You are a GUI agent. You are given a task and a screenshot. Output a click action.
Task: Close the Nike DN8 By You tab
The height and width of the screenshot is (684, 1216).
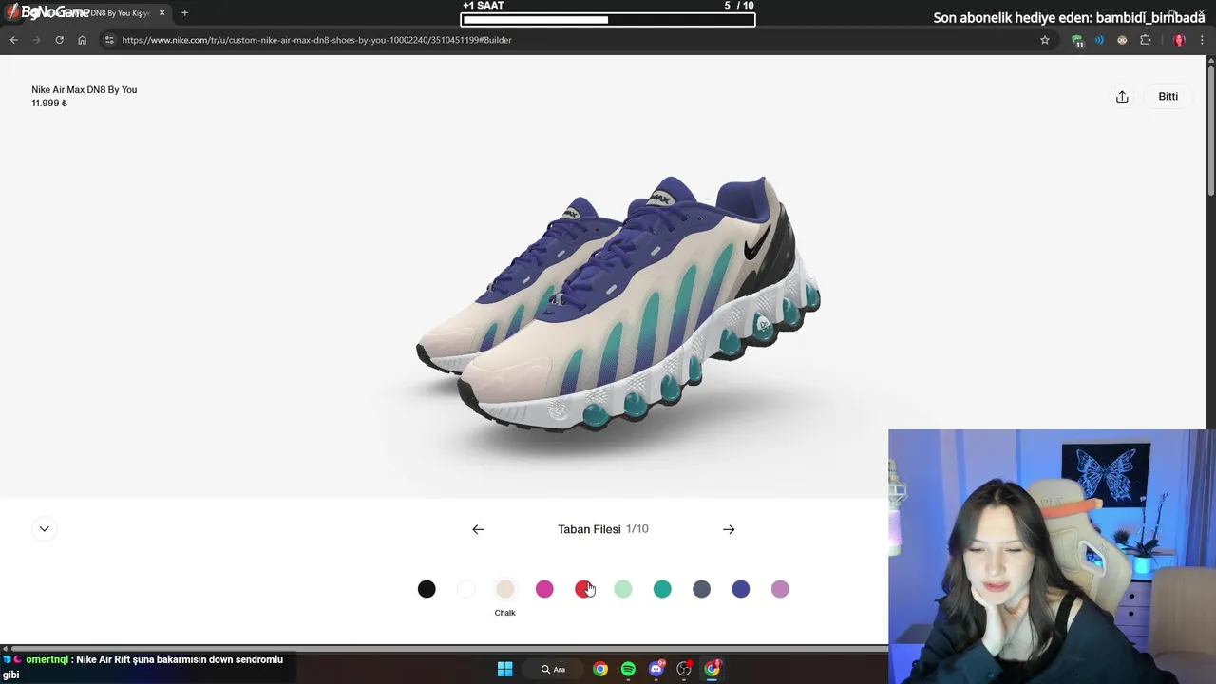[161, 13]
